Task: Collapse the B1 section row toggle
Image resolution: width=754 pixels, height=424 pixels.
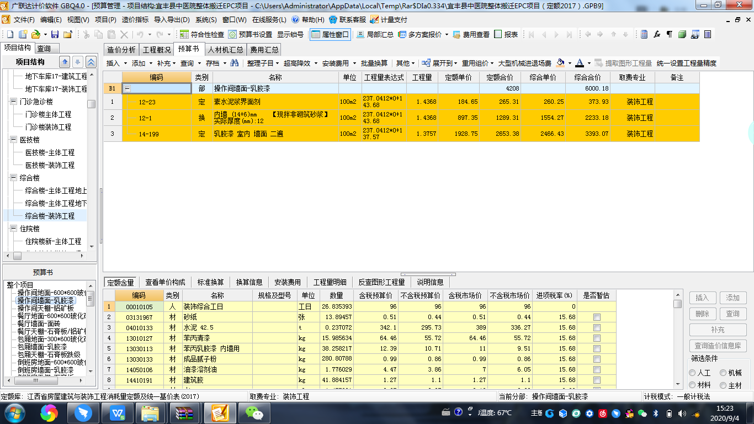Action: pyautogui.click(x=128, y=88)
